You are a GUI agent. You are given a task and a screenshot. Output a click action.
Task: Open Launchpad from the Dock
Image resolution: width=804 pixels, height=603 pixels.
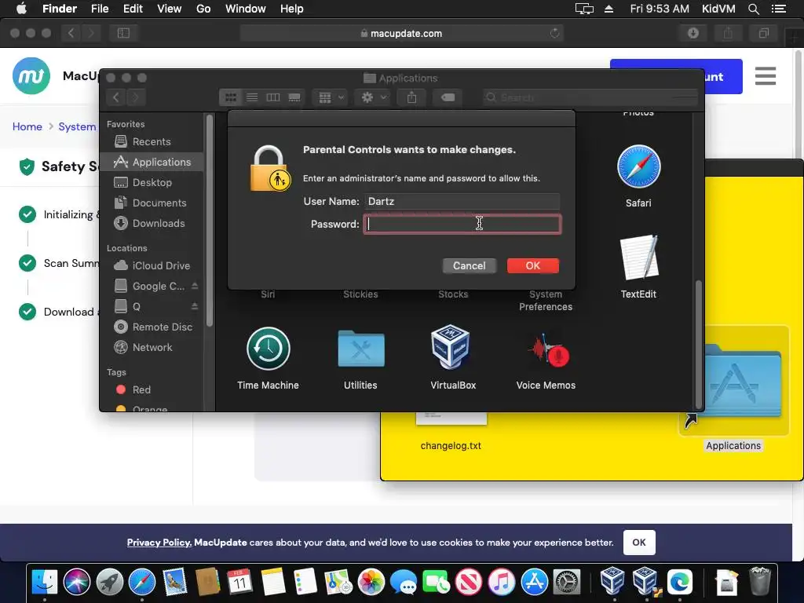pos(110,582)
